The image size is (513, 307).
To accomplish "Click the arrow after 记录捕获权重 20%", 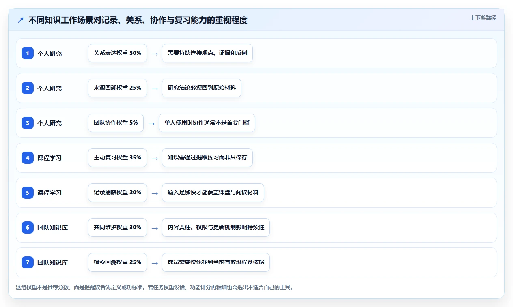I will (155, 193).
